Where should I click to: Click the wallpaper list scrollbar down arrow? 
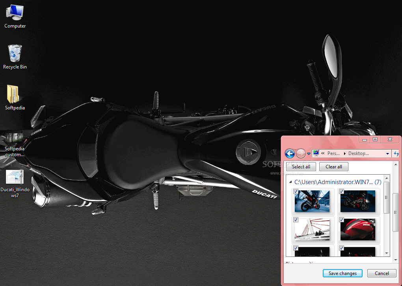[x=387, y=253]
